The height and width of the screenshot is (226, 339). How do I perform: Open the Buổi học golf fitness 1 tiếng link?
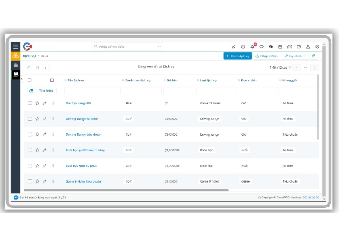85,150
